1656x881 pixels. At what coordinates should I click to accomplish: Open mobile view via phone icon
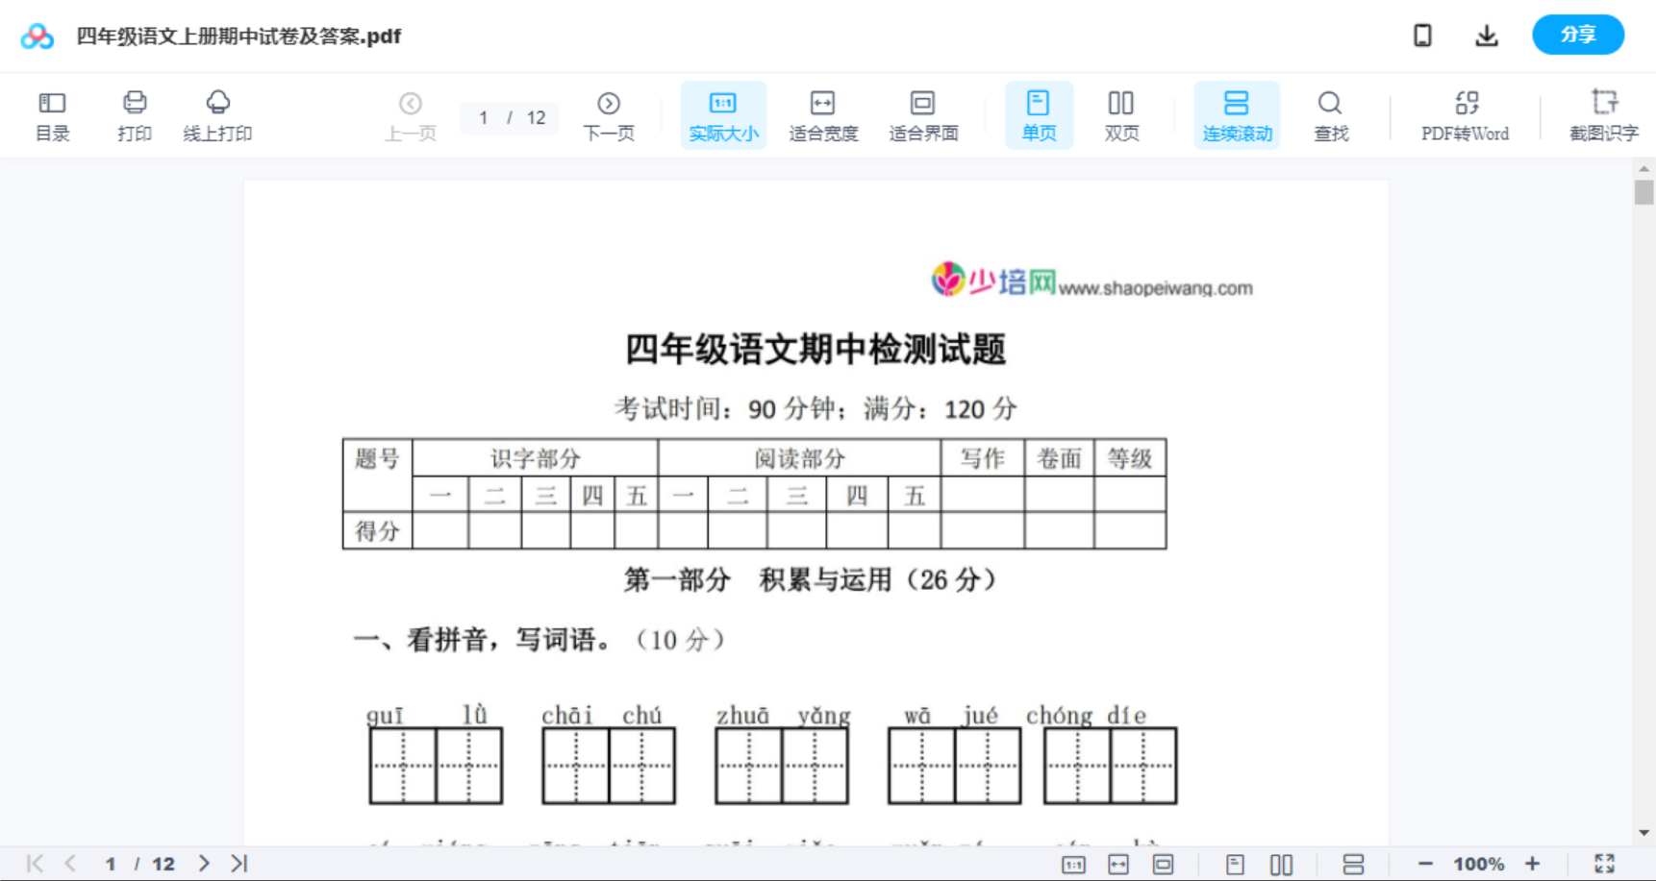coord(1422,35)
